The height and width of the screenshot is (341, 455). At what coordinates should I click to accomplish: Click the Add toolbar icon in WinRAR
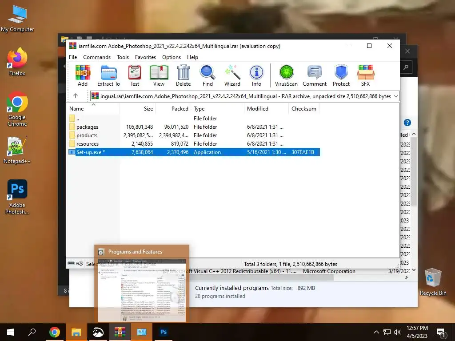pos(83,75)
